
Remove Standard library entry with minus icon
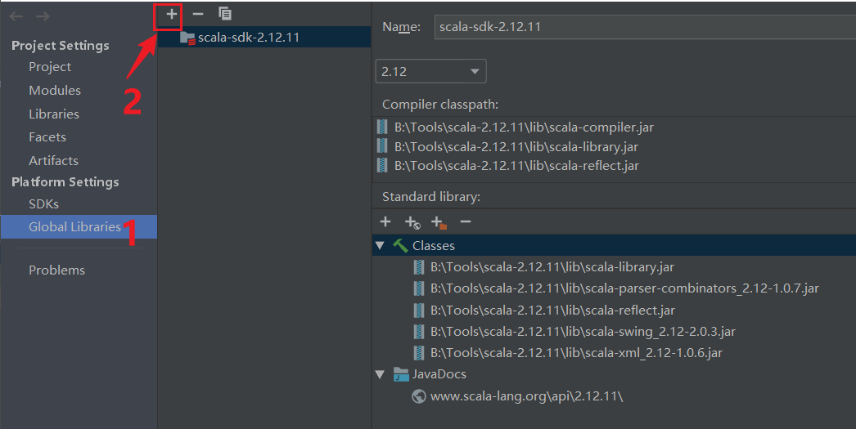click(465, 222)
